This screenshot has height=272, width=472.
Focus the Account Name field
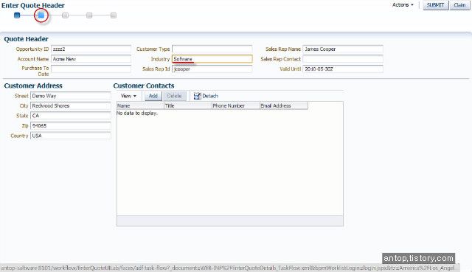coord(91,59)
